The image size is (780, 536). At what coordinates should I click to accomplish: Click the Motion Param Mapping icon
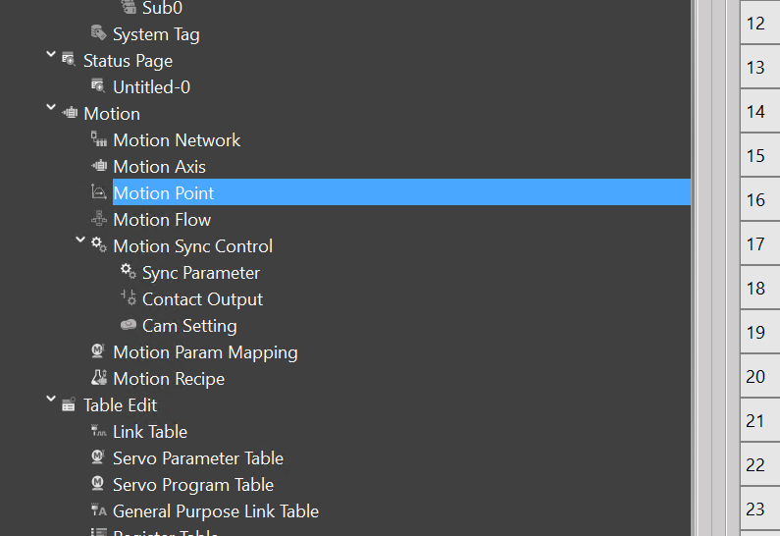(x=98, y=351)
